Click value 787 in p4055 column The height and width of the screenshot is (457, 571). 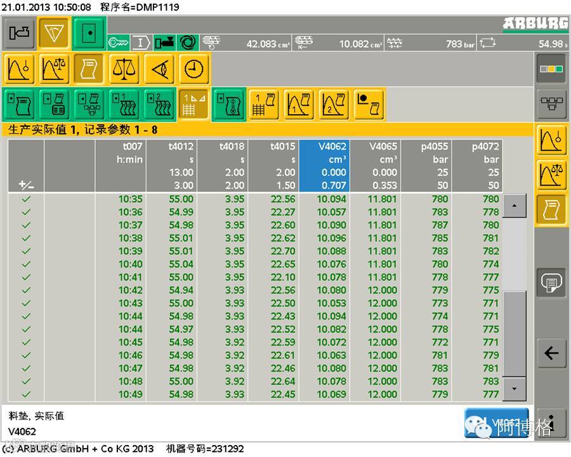coord(440,225)
